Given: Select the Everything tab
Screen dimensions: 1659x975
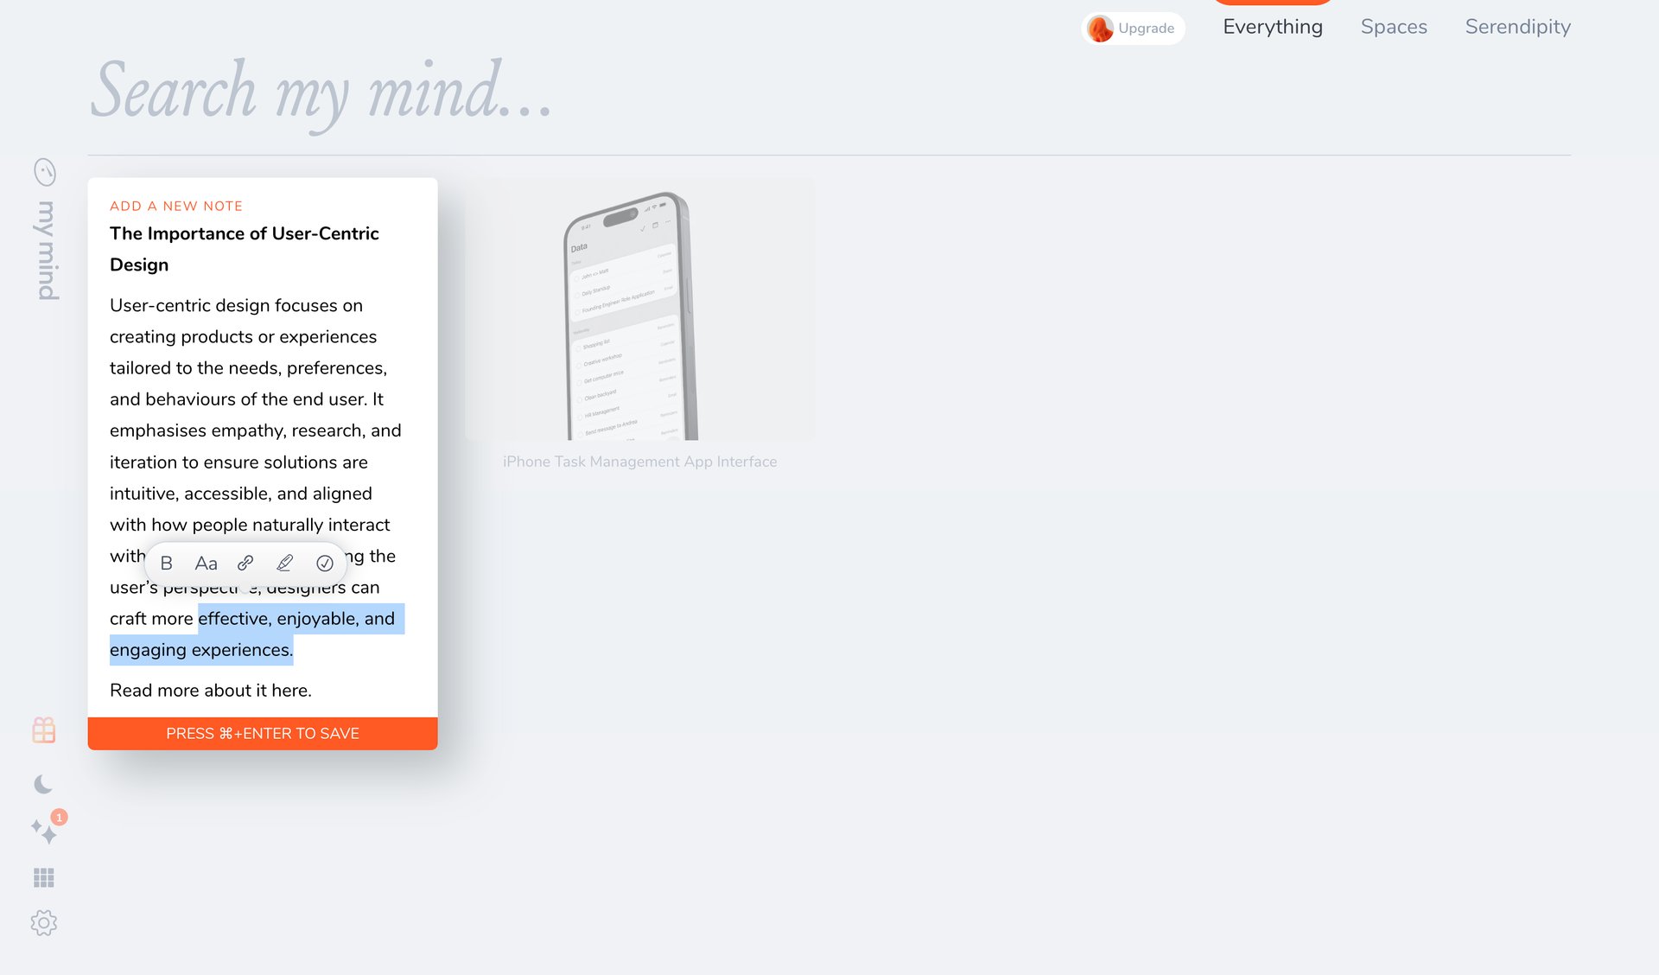Looking at the screenshot, I should 1272,27.
